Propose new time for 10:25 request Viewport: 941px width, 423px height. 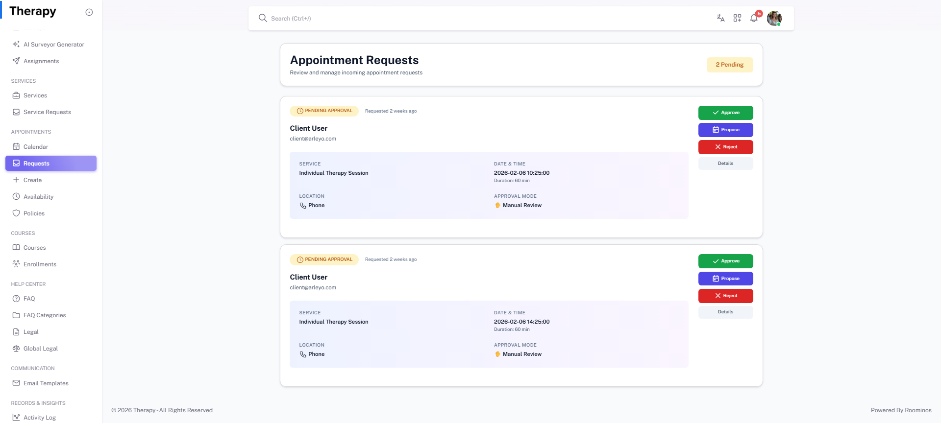pos(725,130)
